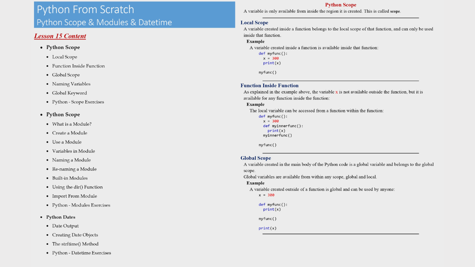This screenshot has height=267, width=475.
Task: Open the "Import From Module" item
Action: click(74, 196)
